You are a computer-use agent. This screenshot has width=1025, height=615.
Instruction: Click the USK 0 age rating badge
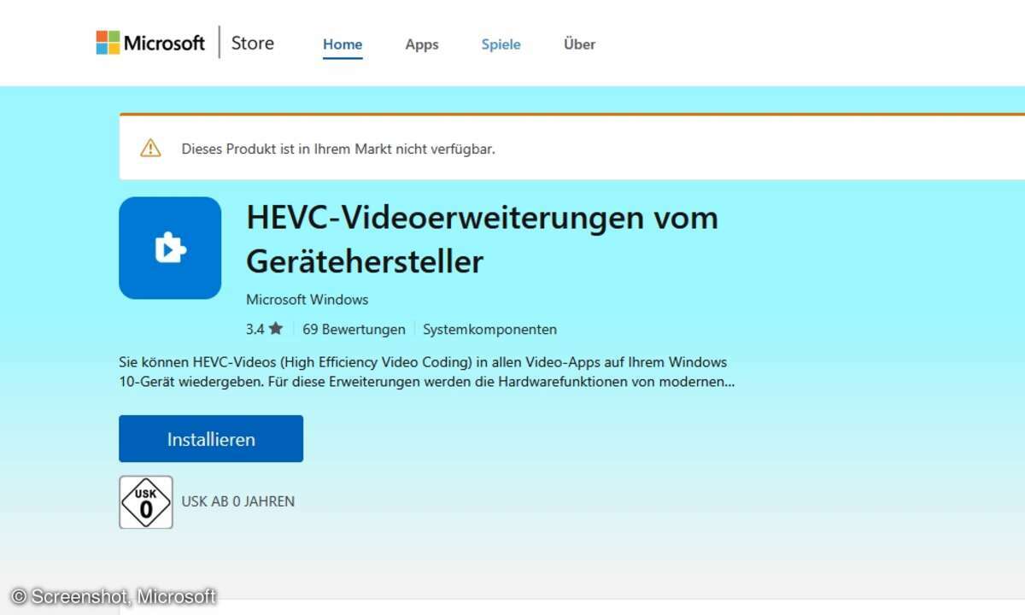[146, 502]
